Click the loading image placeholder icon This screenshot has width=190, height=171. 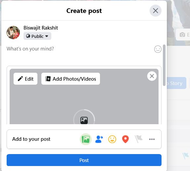point(84,120)
